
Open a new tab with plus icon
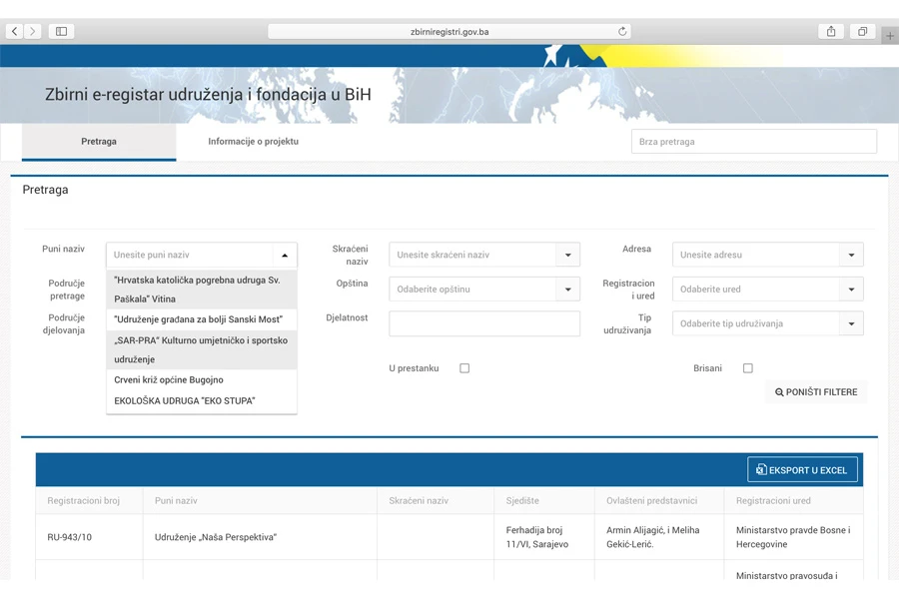coord(890,36)
